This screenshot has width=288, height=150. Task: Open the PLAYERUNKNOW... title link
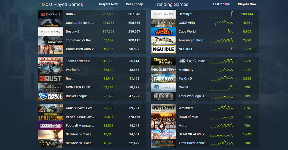point(80,117)
